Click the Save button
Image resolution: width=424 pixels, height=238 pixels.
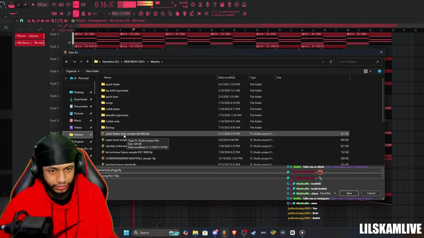click(x=349, y=193)
